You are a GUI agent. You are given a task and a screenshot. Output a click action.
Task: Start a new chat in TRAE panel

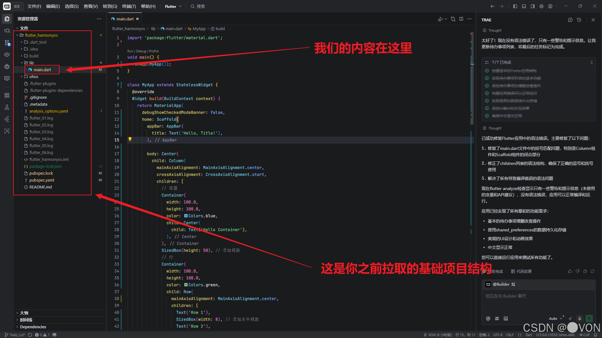570,20
